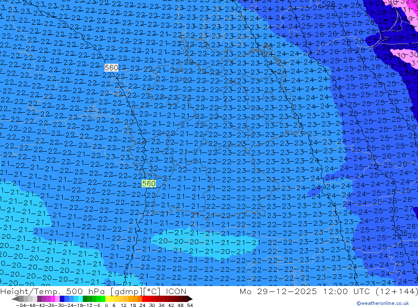The image size is (418, 307).
Task: Click the 54 label at scale's end
Action: [190, 305]
